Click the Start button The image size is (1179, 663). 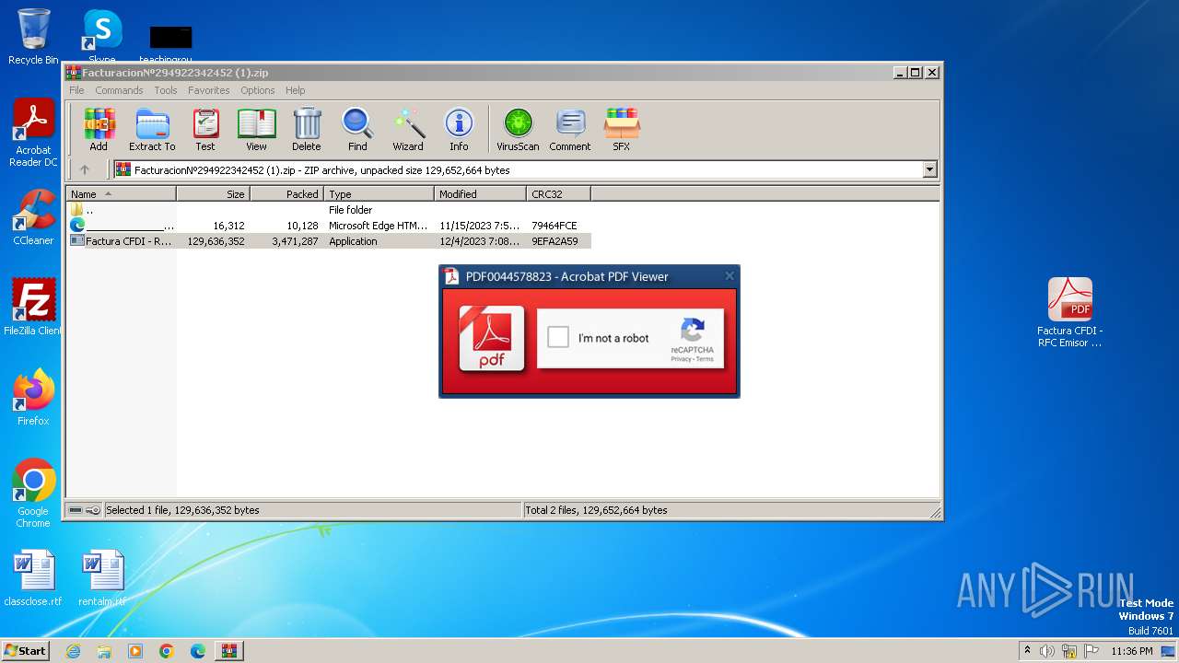click(25, 650)
